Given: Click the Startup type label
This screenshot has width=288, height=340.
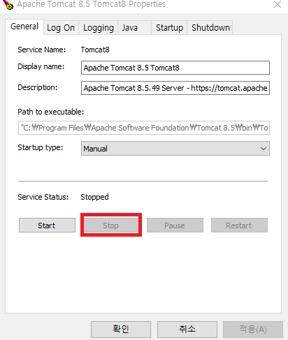Looking at the screenshot, I should 41,147.
